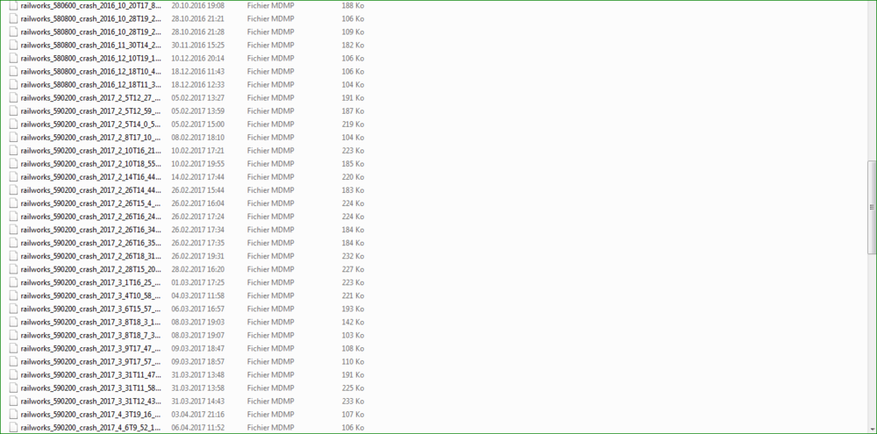Click the file icon of the 08.03.2017 19:03 dump
Image resolution: width=877 pixels, height=434 pixels.
coord(13,322)
